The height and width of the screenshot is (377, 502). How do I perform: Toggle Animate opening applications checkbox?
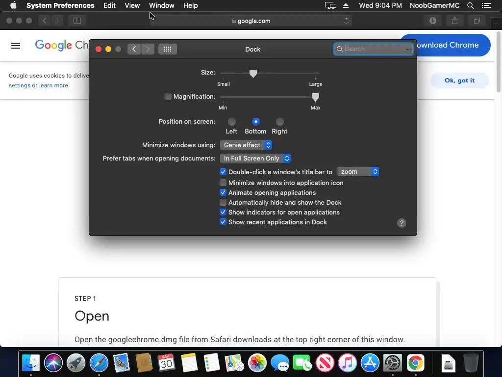pos(223,192)
